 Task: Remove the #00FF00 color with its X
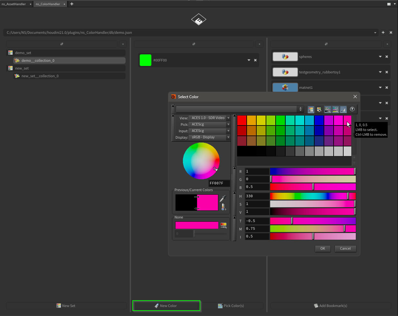[255, 60]
